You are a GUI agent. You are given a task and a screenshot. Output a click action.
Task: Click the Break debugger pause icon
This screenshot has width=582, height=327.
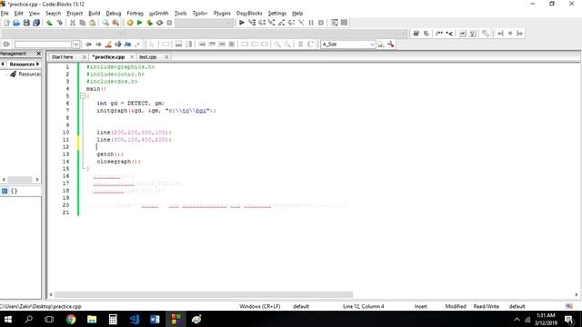311,23
